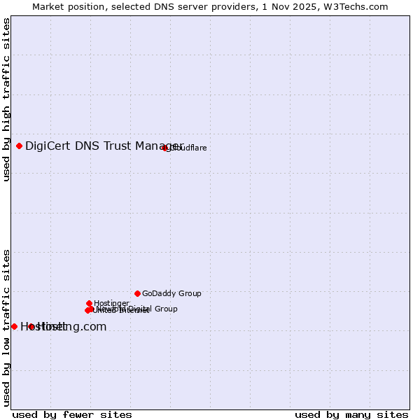Click the Hosting.com red data point
The width and height of the screenshot is (420, 420).
click(31, 326)
